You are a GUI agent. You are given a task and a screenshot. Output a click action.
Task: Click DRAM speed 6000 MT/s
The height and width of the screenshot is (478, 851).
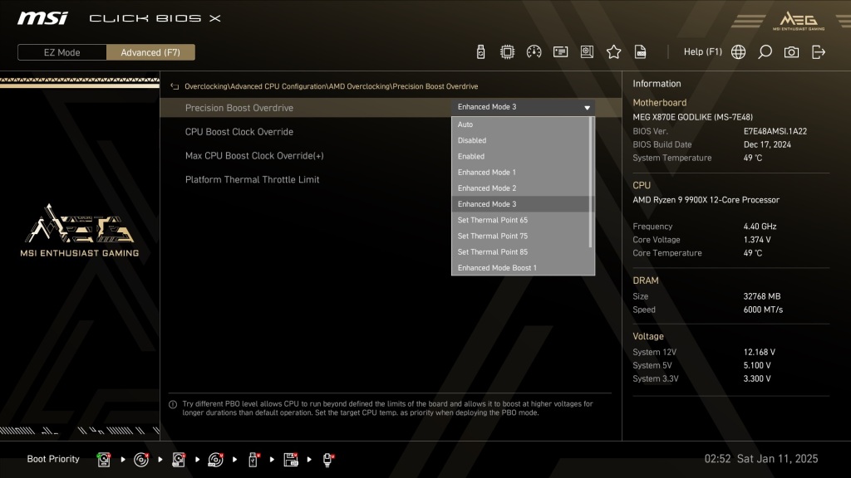coord(763,310)
